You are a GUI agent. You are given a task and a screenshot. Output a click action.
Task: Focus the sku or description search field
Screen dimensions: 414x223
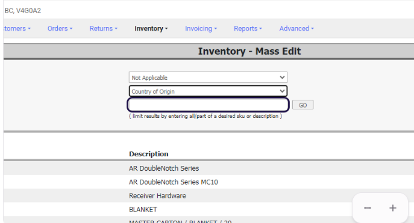coord(208,105)
